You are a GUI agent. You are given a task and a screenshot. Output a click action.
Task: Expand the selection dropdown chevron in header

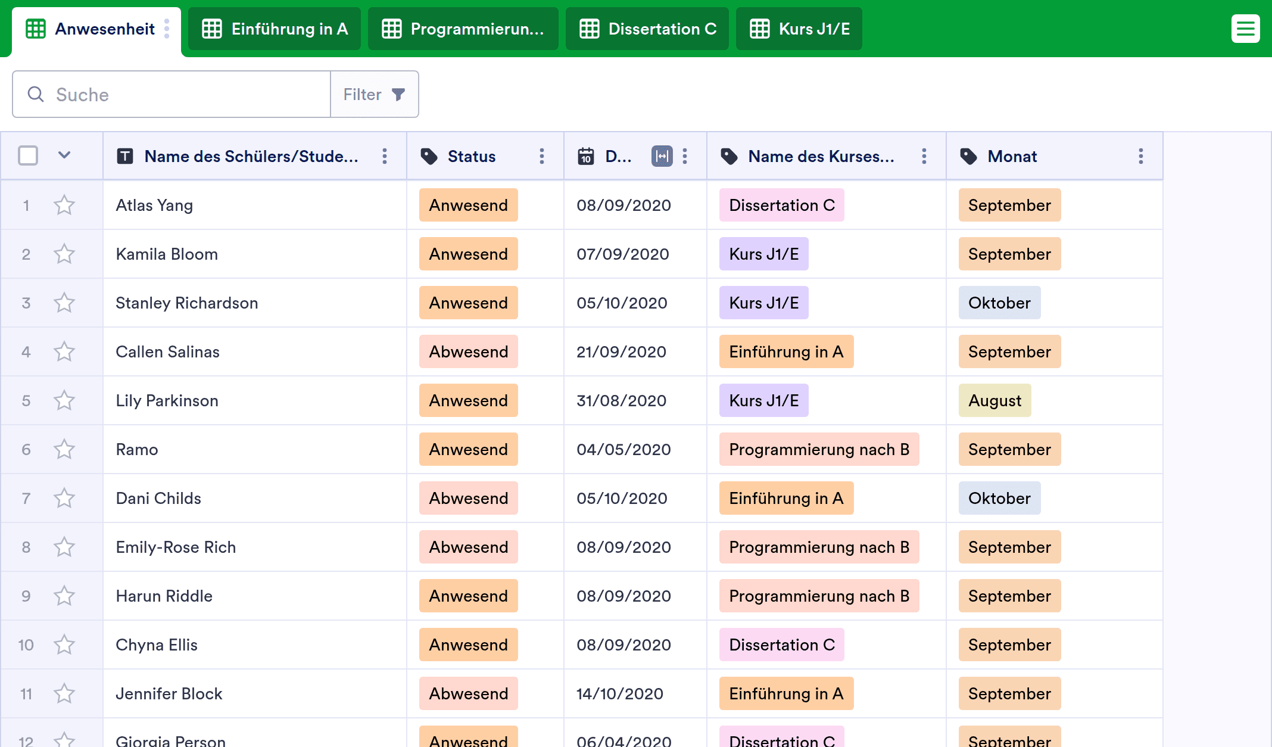pos(64,155)
